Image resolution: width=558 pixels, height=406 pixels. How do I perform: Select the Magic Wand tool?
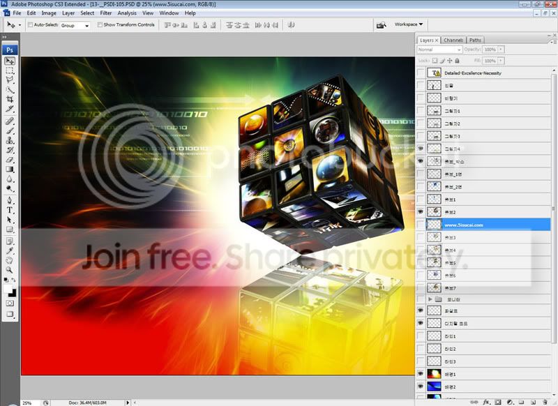click(x=10, y=89)
